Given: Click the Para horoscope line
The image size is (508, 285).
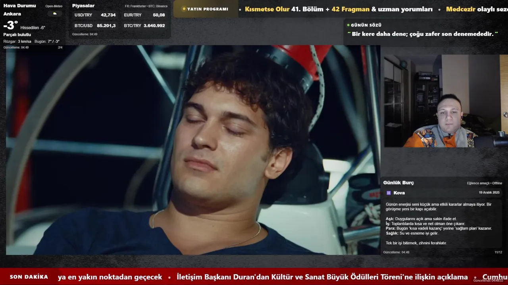Looking at the screenshot, I should coord(439,228).
